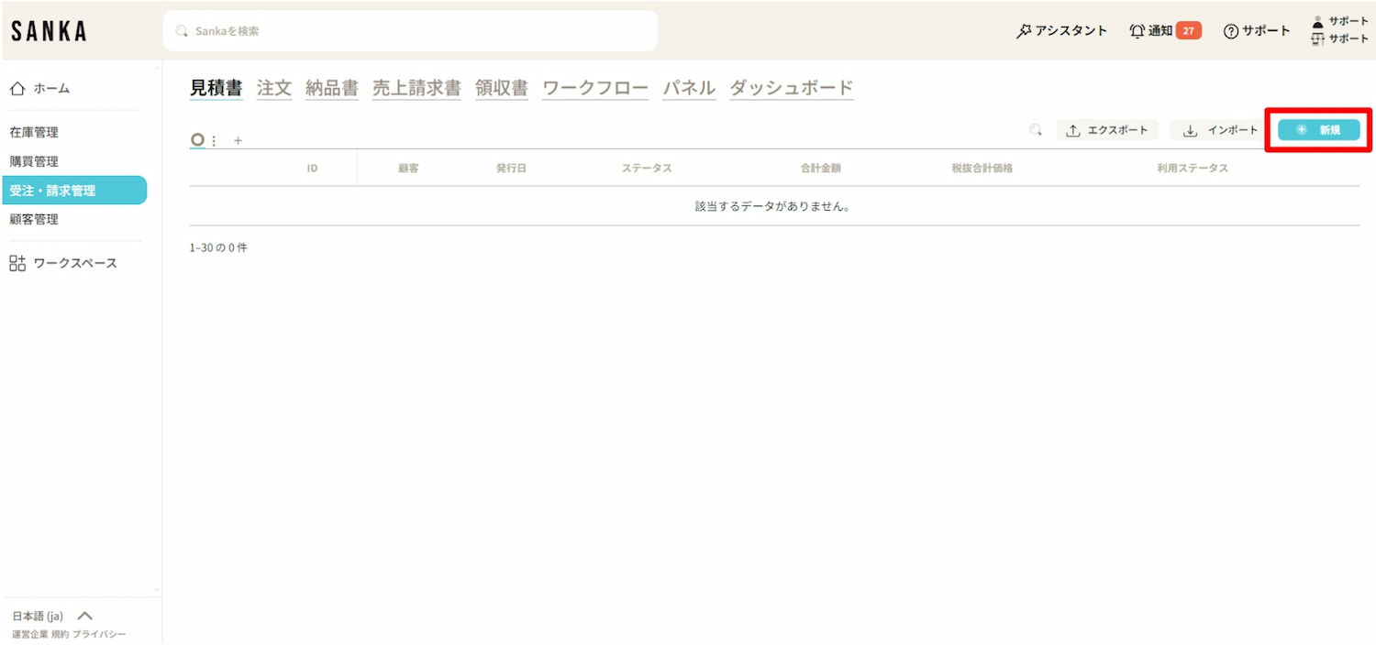Switch to the ダッシュボード tab
Viewport: 1376px width, 645px height.
(x=792, y=89)
